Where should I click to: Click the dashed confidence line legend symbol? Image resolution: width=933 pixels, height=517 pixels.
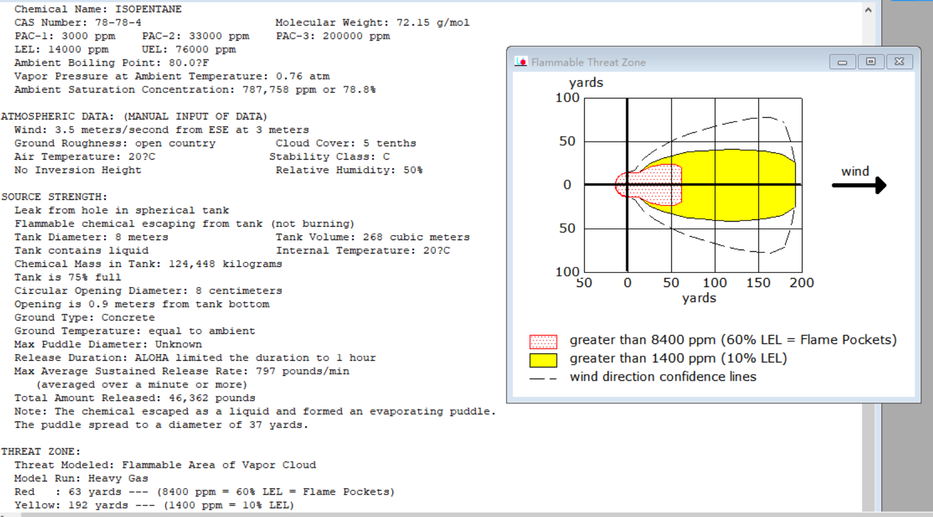point(543,379)
